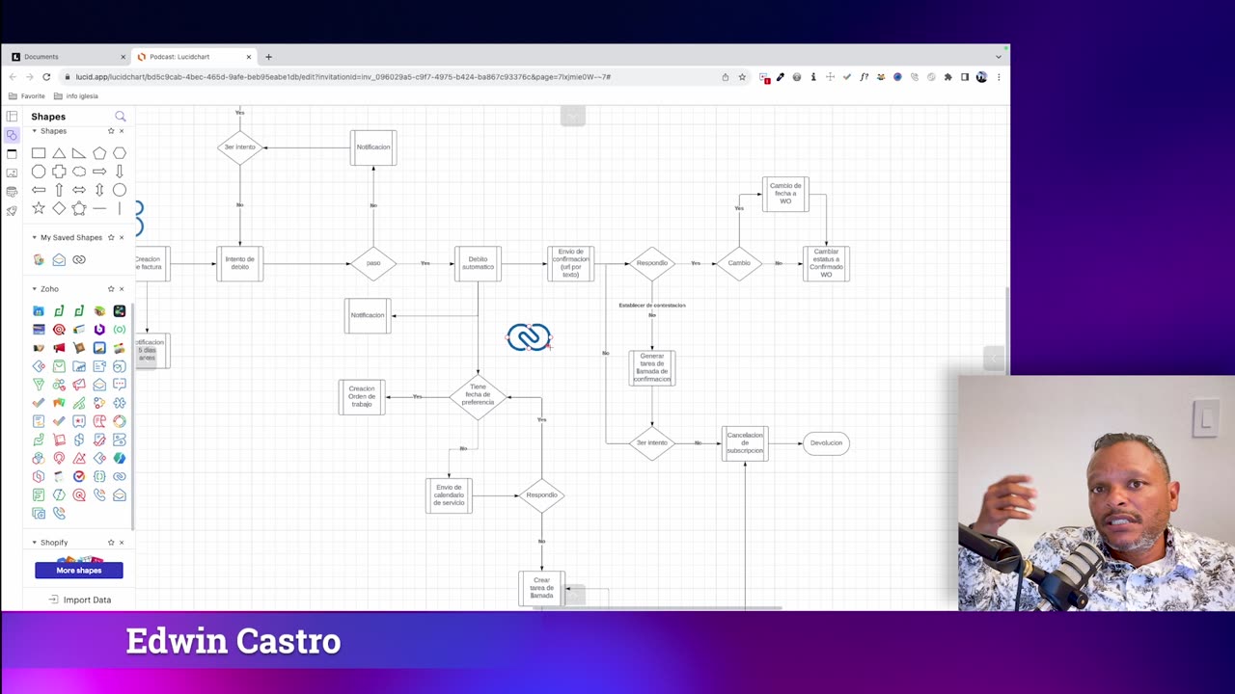Open the image panel in left rail
The image size is (1235, 694).
click(x=12, y=173)
